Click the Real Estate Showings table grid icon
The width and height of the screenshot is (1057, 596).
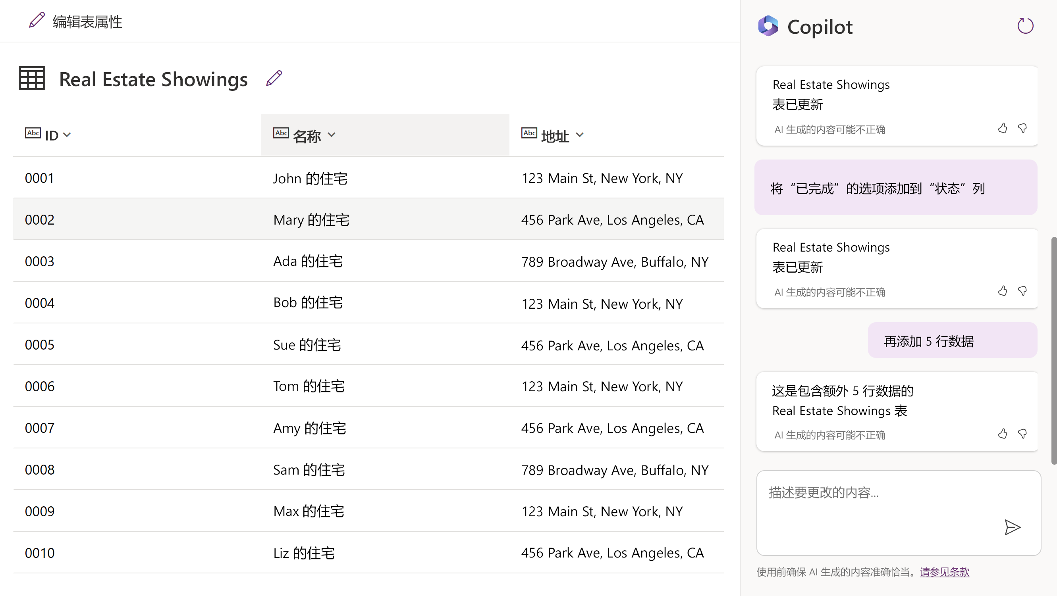[x=32, y=78]
